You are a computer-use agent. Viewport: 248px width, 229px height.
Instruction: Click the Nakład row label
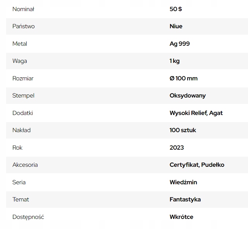pos(22,130)
